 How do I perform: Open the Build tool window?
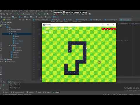[38, 92]
